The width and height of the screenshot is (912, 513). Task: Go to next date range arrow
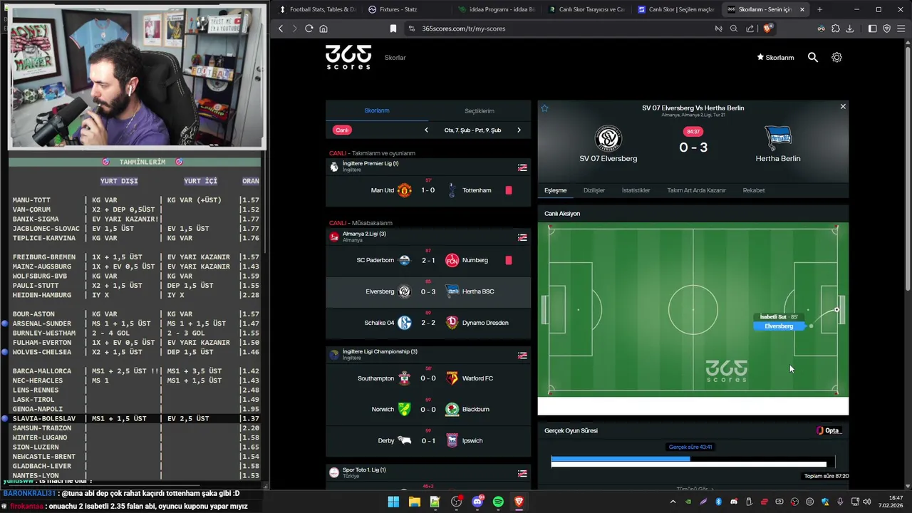(519, 130)
